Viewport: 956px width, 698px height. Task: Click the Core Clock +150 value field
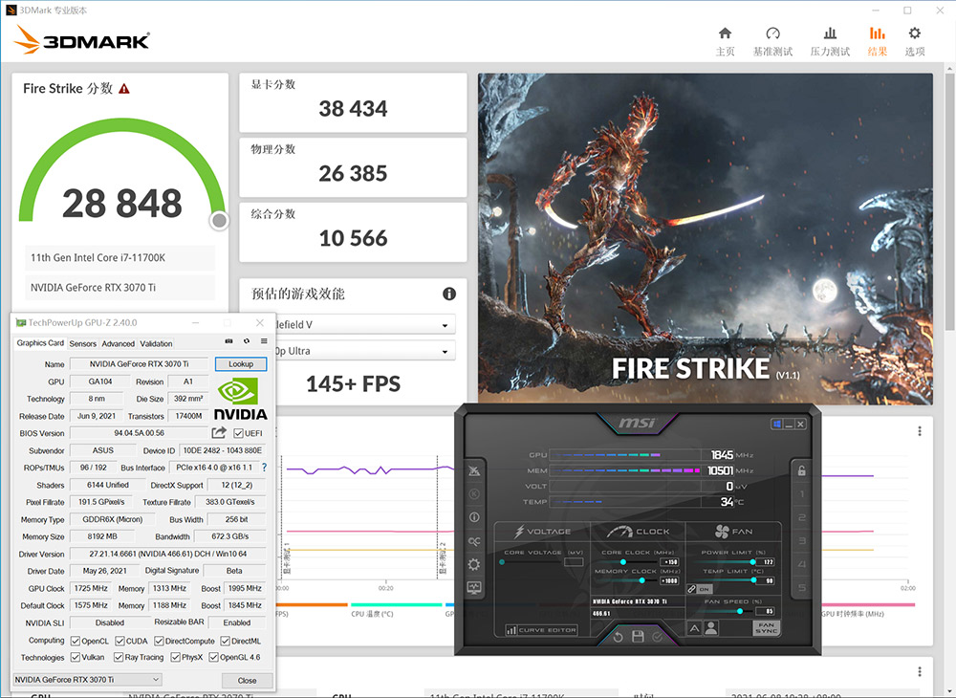click(670, 562)
